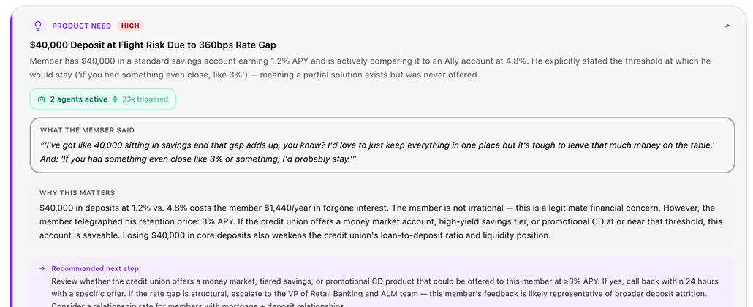Click the Why This Matters section heading

point(77,193)
